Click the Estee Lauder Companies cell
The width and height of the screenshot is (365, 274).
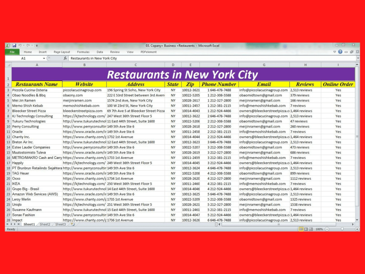37,147
